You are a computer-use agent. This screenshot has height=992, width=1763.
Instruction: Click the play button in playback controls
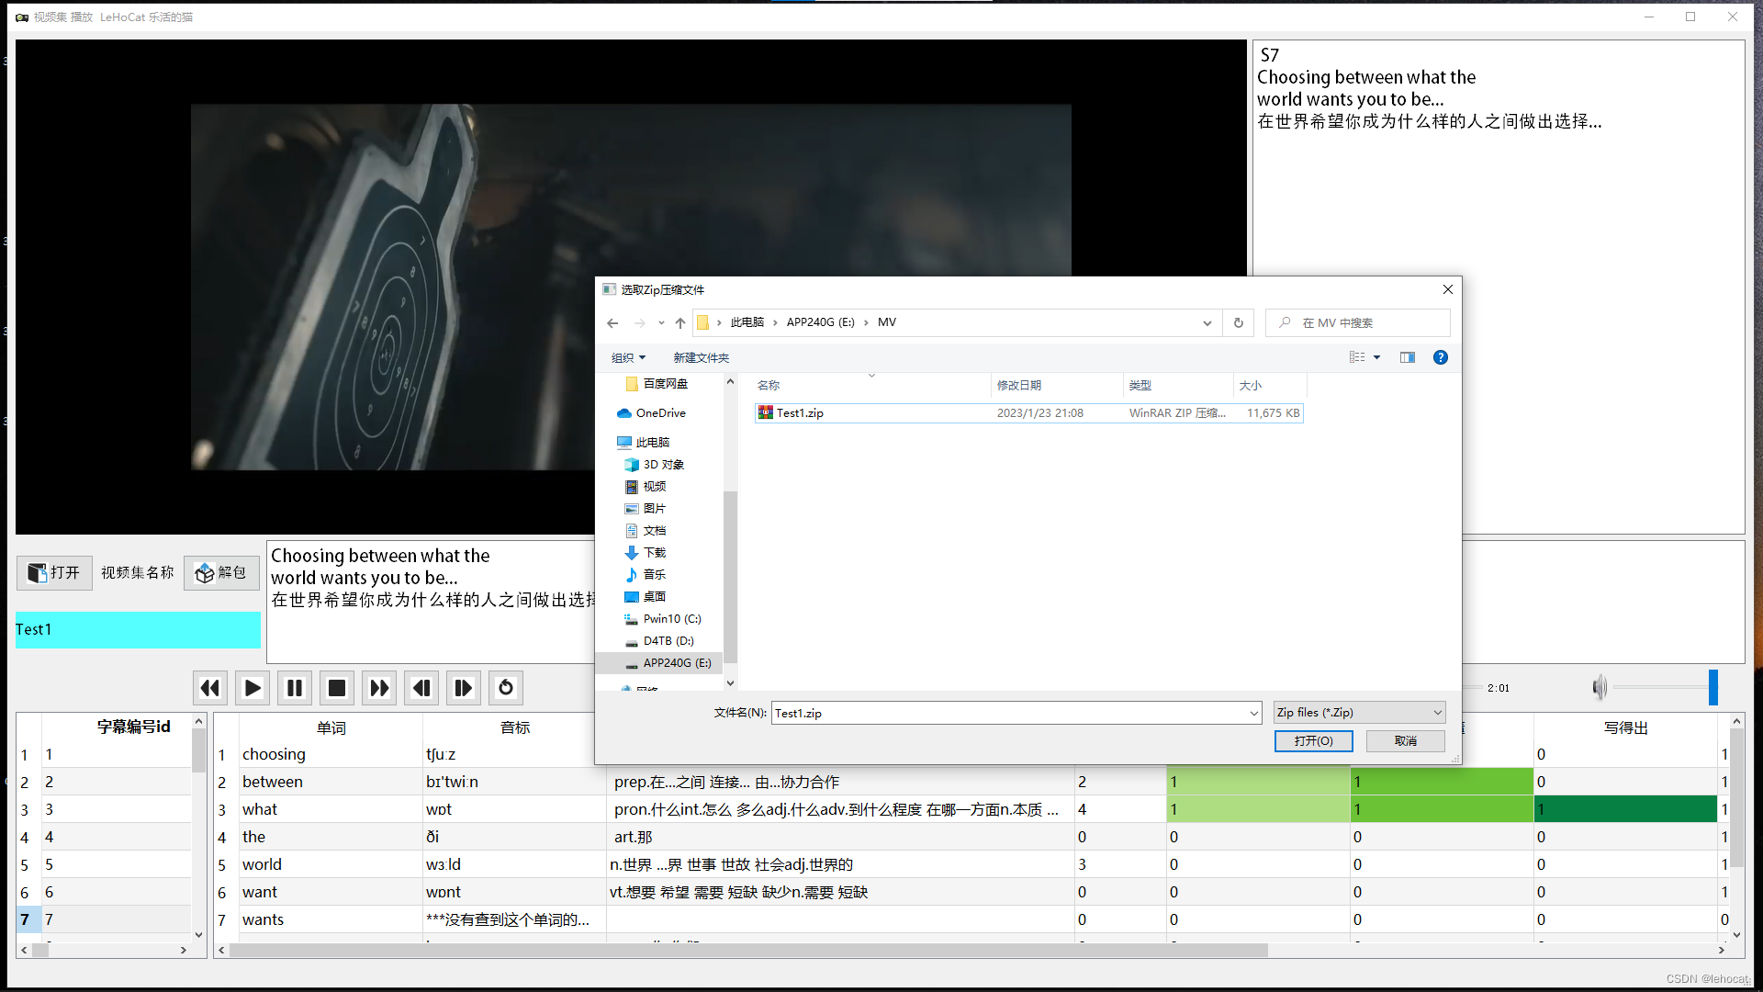coord(253,688)
